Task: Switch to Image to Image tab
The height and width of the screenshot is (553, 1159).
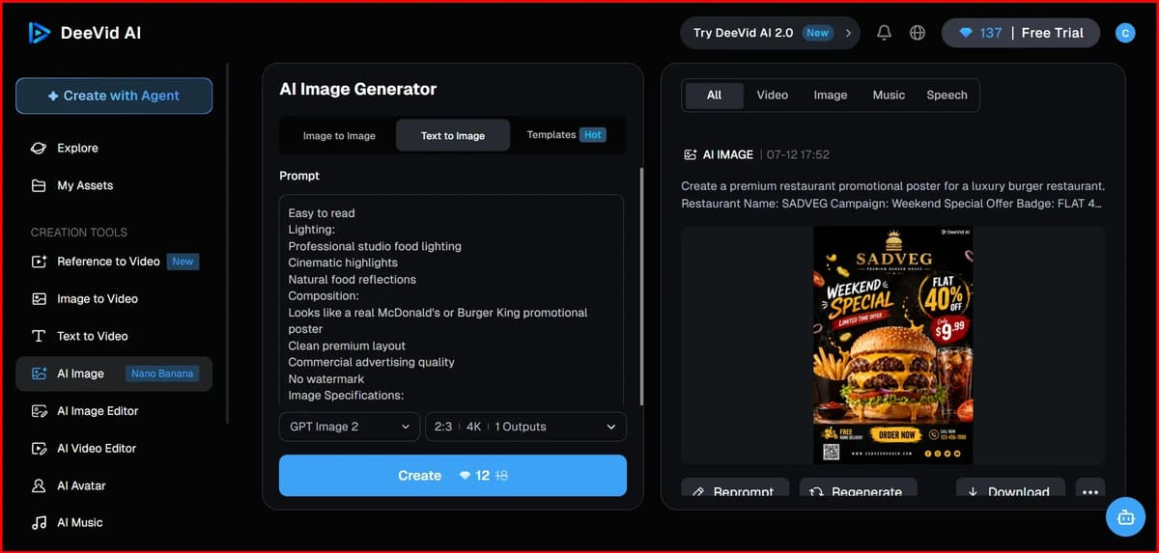Action: 339,136
